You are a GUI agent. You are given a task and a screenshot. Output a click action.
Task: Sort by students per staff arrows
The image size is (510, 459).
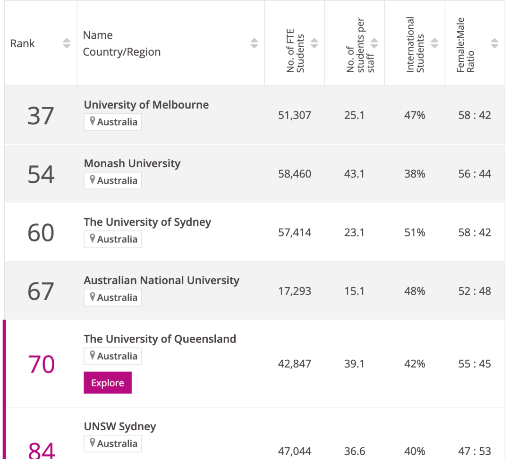374,43
